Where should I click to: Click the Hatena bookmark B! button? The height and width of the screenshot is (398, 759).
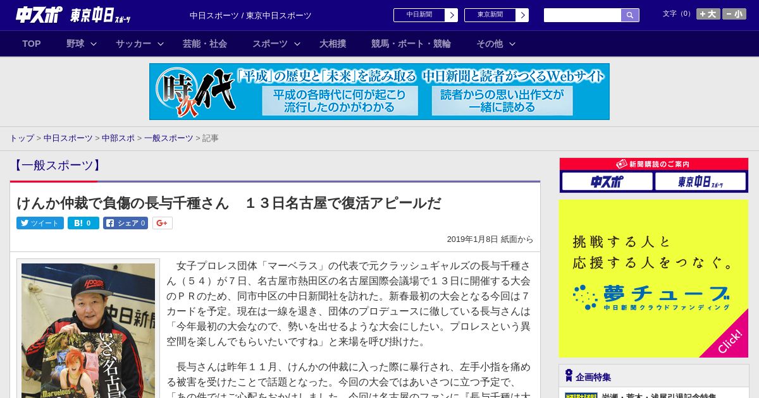[x=83, y=223]
